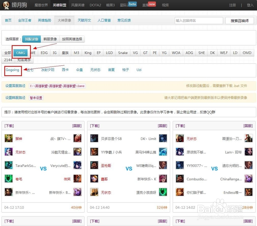
Task: Select OMG team filter
Action: click(x=21, y=53)
